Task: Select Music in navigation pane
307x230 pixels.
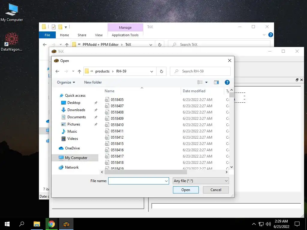Action: pos(72,131)
